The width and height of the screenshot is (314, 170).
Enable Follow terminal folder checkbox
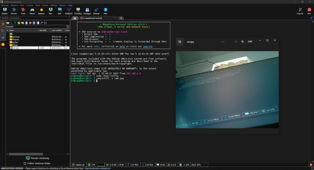[25, 163]
